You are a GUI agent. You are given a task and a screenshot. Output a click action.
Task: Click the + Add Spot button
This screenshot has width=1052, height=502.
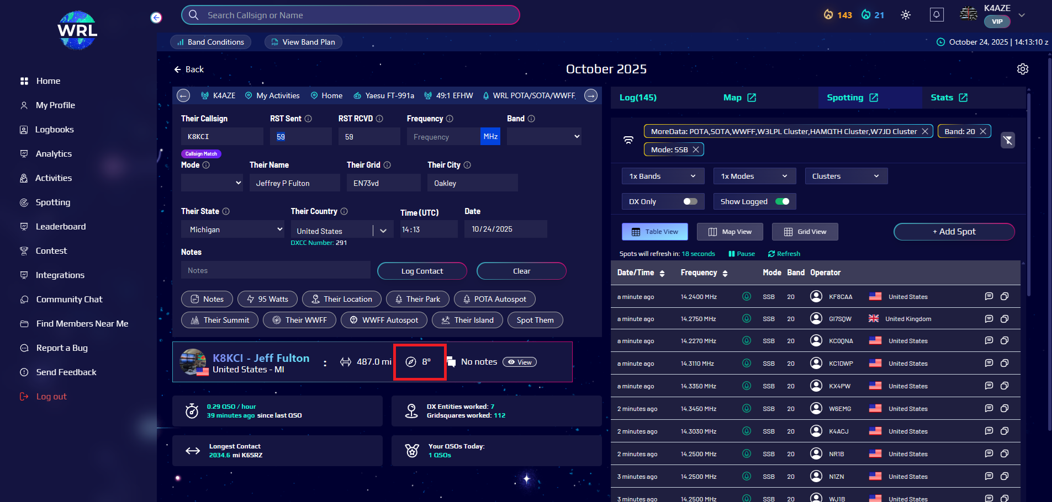point(954,232)
